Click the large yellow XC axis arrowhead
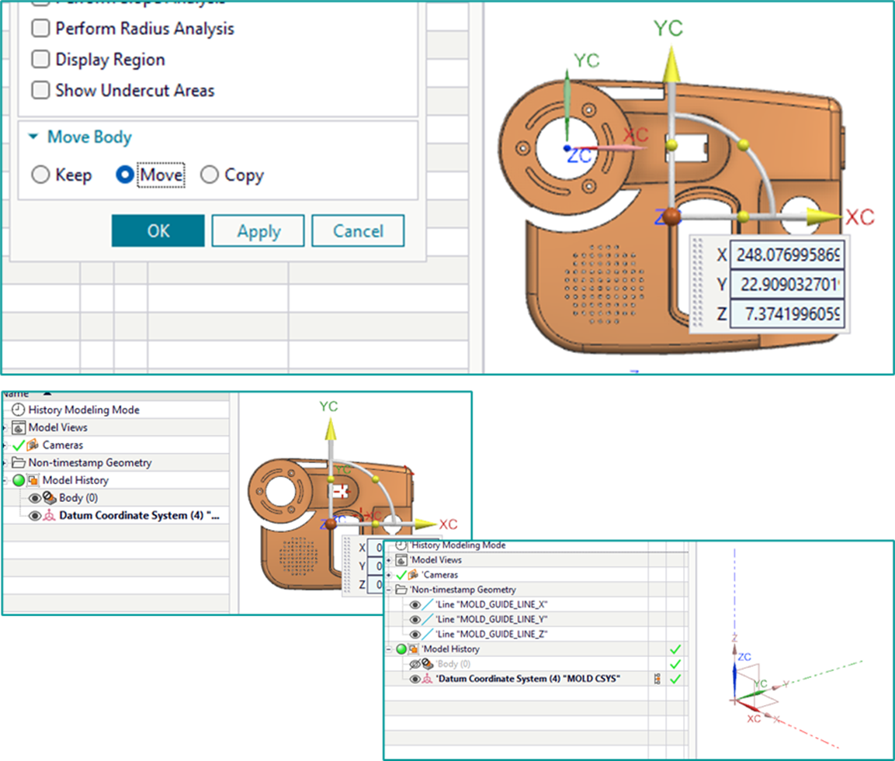The image size is (895, 761). [x=824, y=216]
